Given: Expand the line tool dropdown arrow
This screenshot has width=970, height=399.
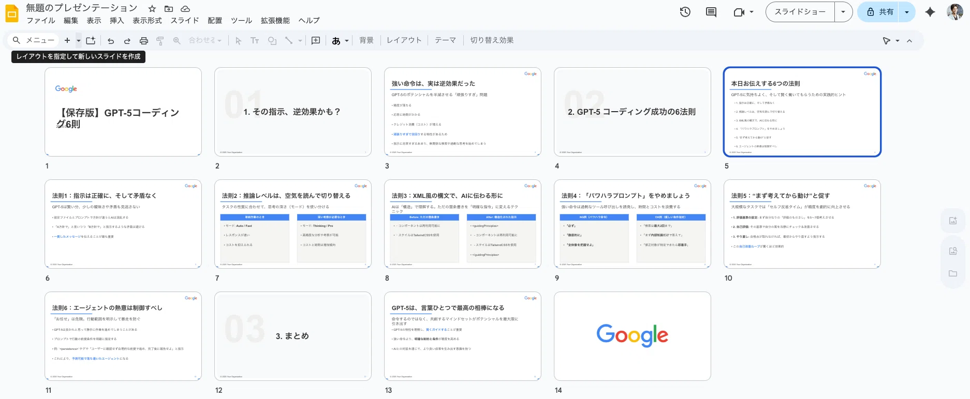Looking at the screenshot, I should (300, 40).
